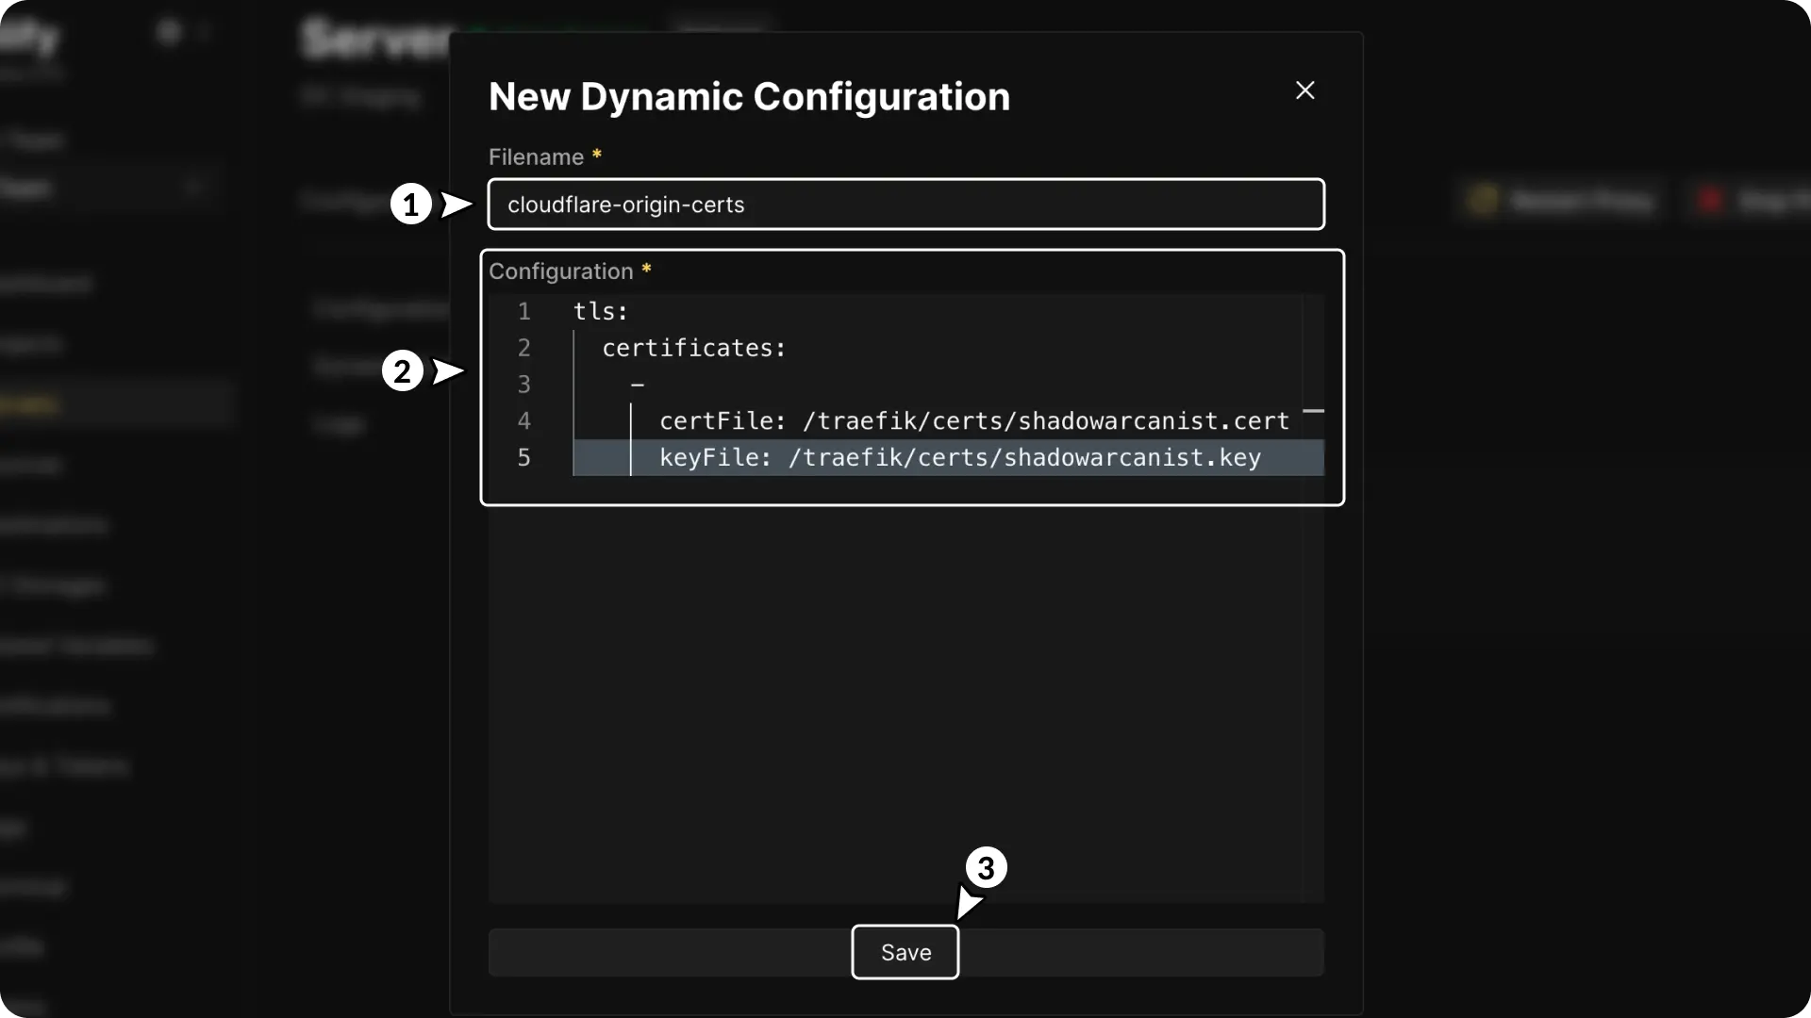Viewport: 1811px width, 1018px height.
Task: Close the New Dynamic Configuration dialog
Action: click(x=1304, y=90)
